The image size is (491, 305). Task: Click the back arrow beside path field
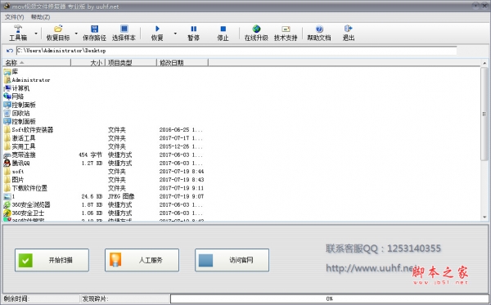(x=9, y=51)
